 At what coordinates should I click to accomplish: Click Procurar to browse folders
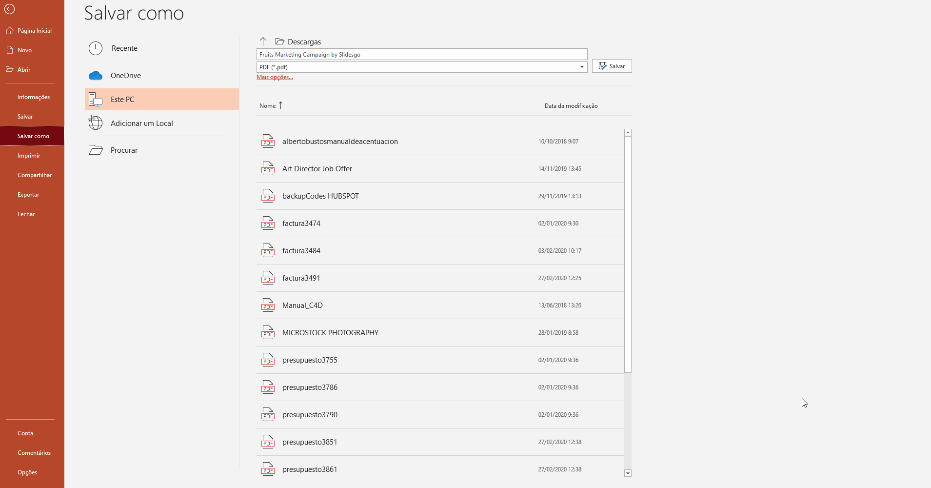coord(162,150)
